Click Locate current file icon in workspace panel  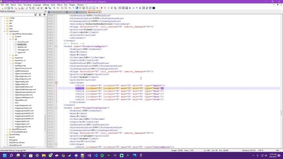(x=44, y=15)
